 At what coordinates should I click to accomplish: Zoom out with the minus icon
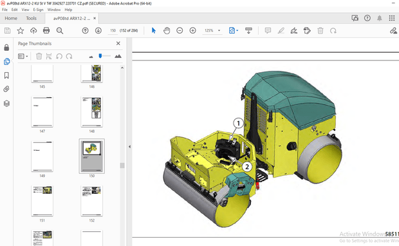(x=180, y=30)
